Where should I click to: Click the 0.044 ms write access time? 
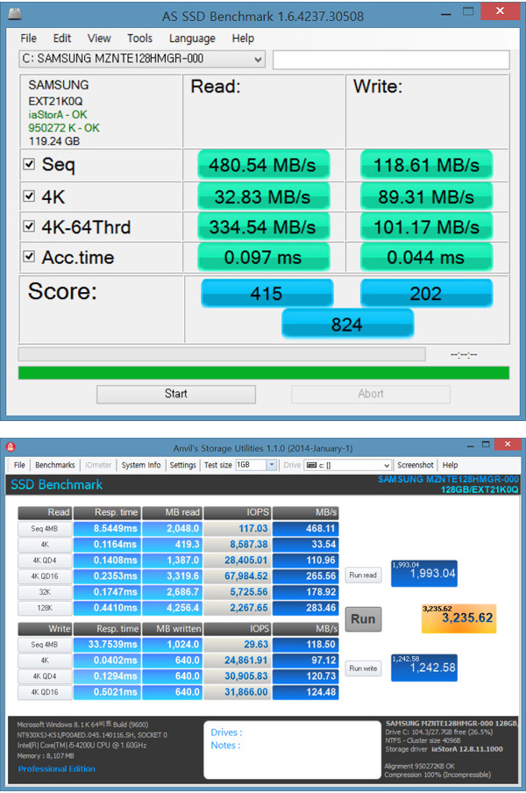tap(426, 257)
